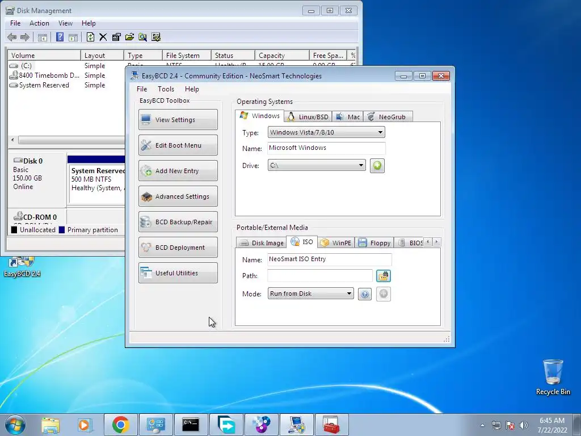Click the volume speaker tray icon
The height and width of the screenshot is (436, 581).
coord(523,425)
